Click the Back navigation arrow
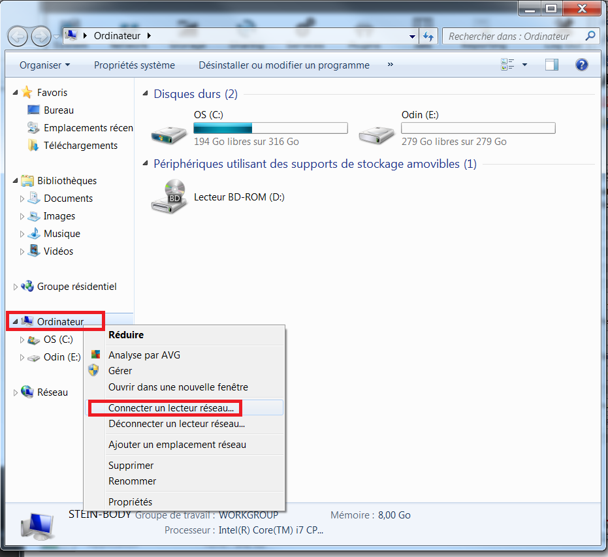The height and width of the screenshot is (557, 608). coord(18,36)
